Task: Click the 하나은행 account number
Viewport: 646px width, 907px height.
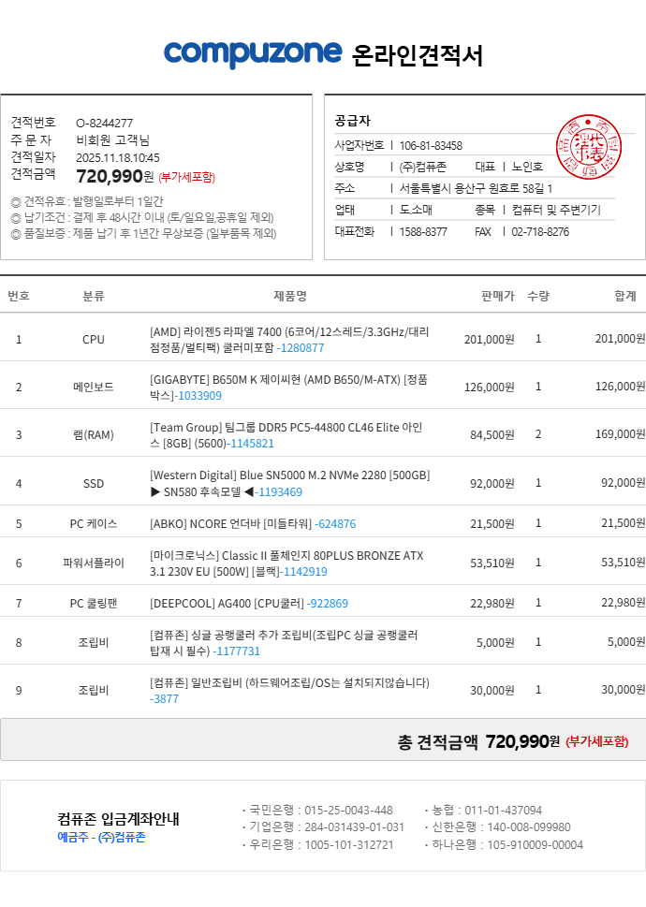Action: tap(534, 844)
